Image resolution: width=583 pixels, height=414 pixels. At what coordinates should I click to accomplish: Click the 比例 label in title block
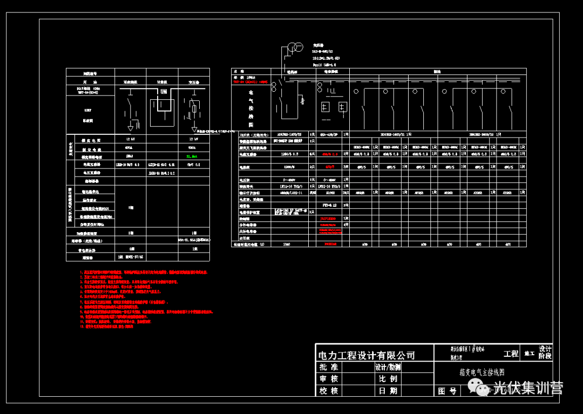tap(388, 379)
